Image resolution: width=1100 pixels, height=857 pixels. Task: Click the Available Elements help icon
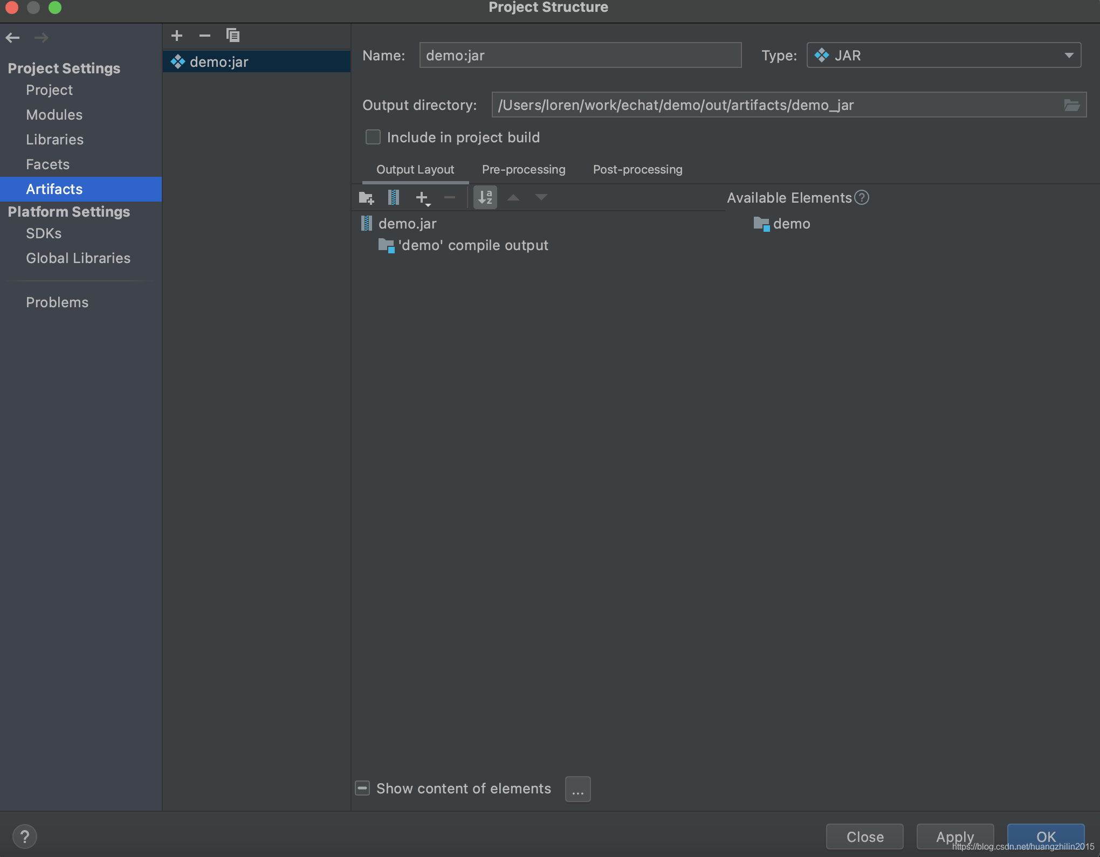pyautogui.click(x=862, y=198)
